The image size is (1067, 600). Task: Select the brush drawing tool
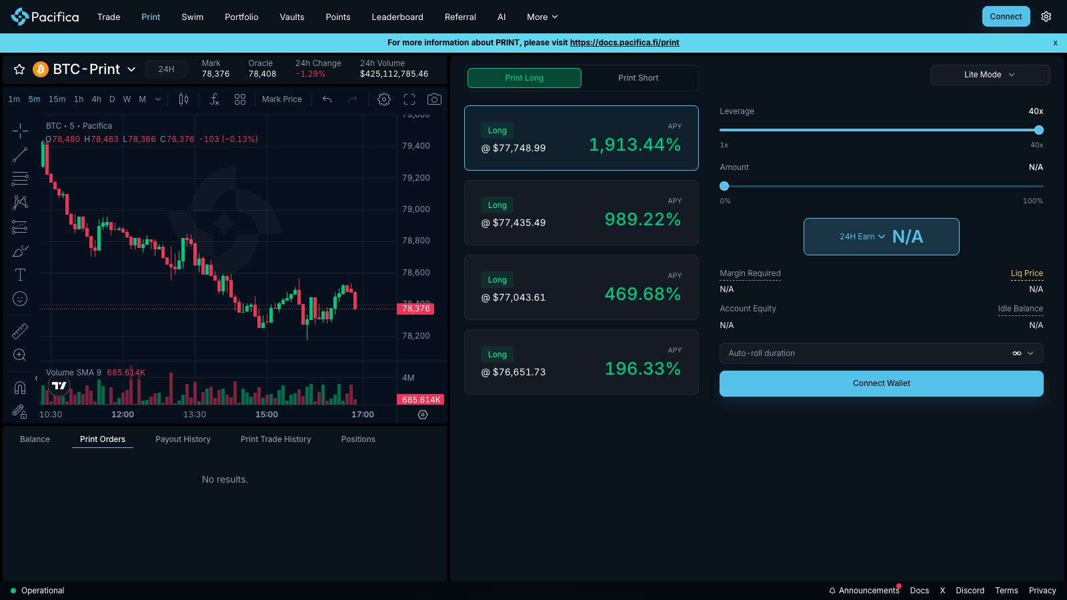point(20,251)
